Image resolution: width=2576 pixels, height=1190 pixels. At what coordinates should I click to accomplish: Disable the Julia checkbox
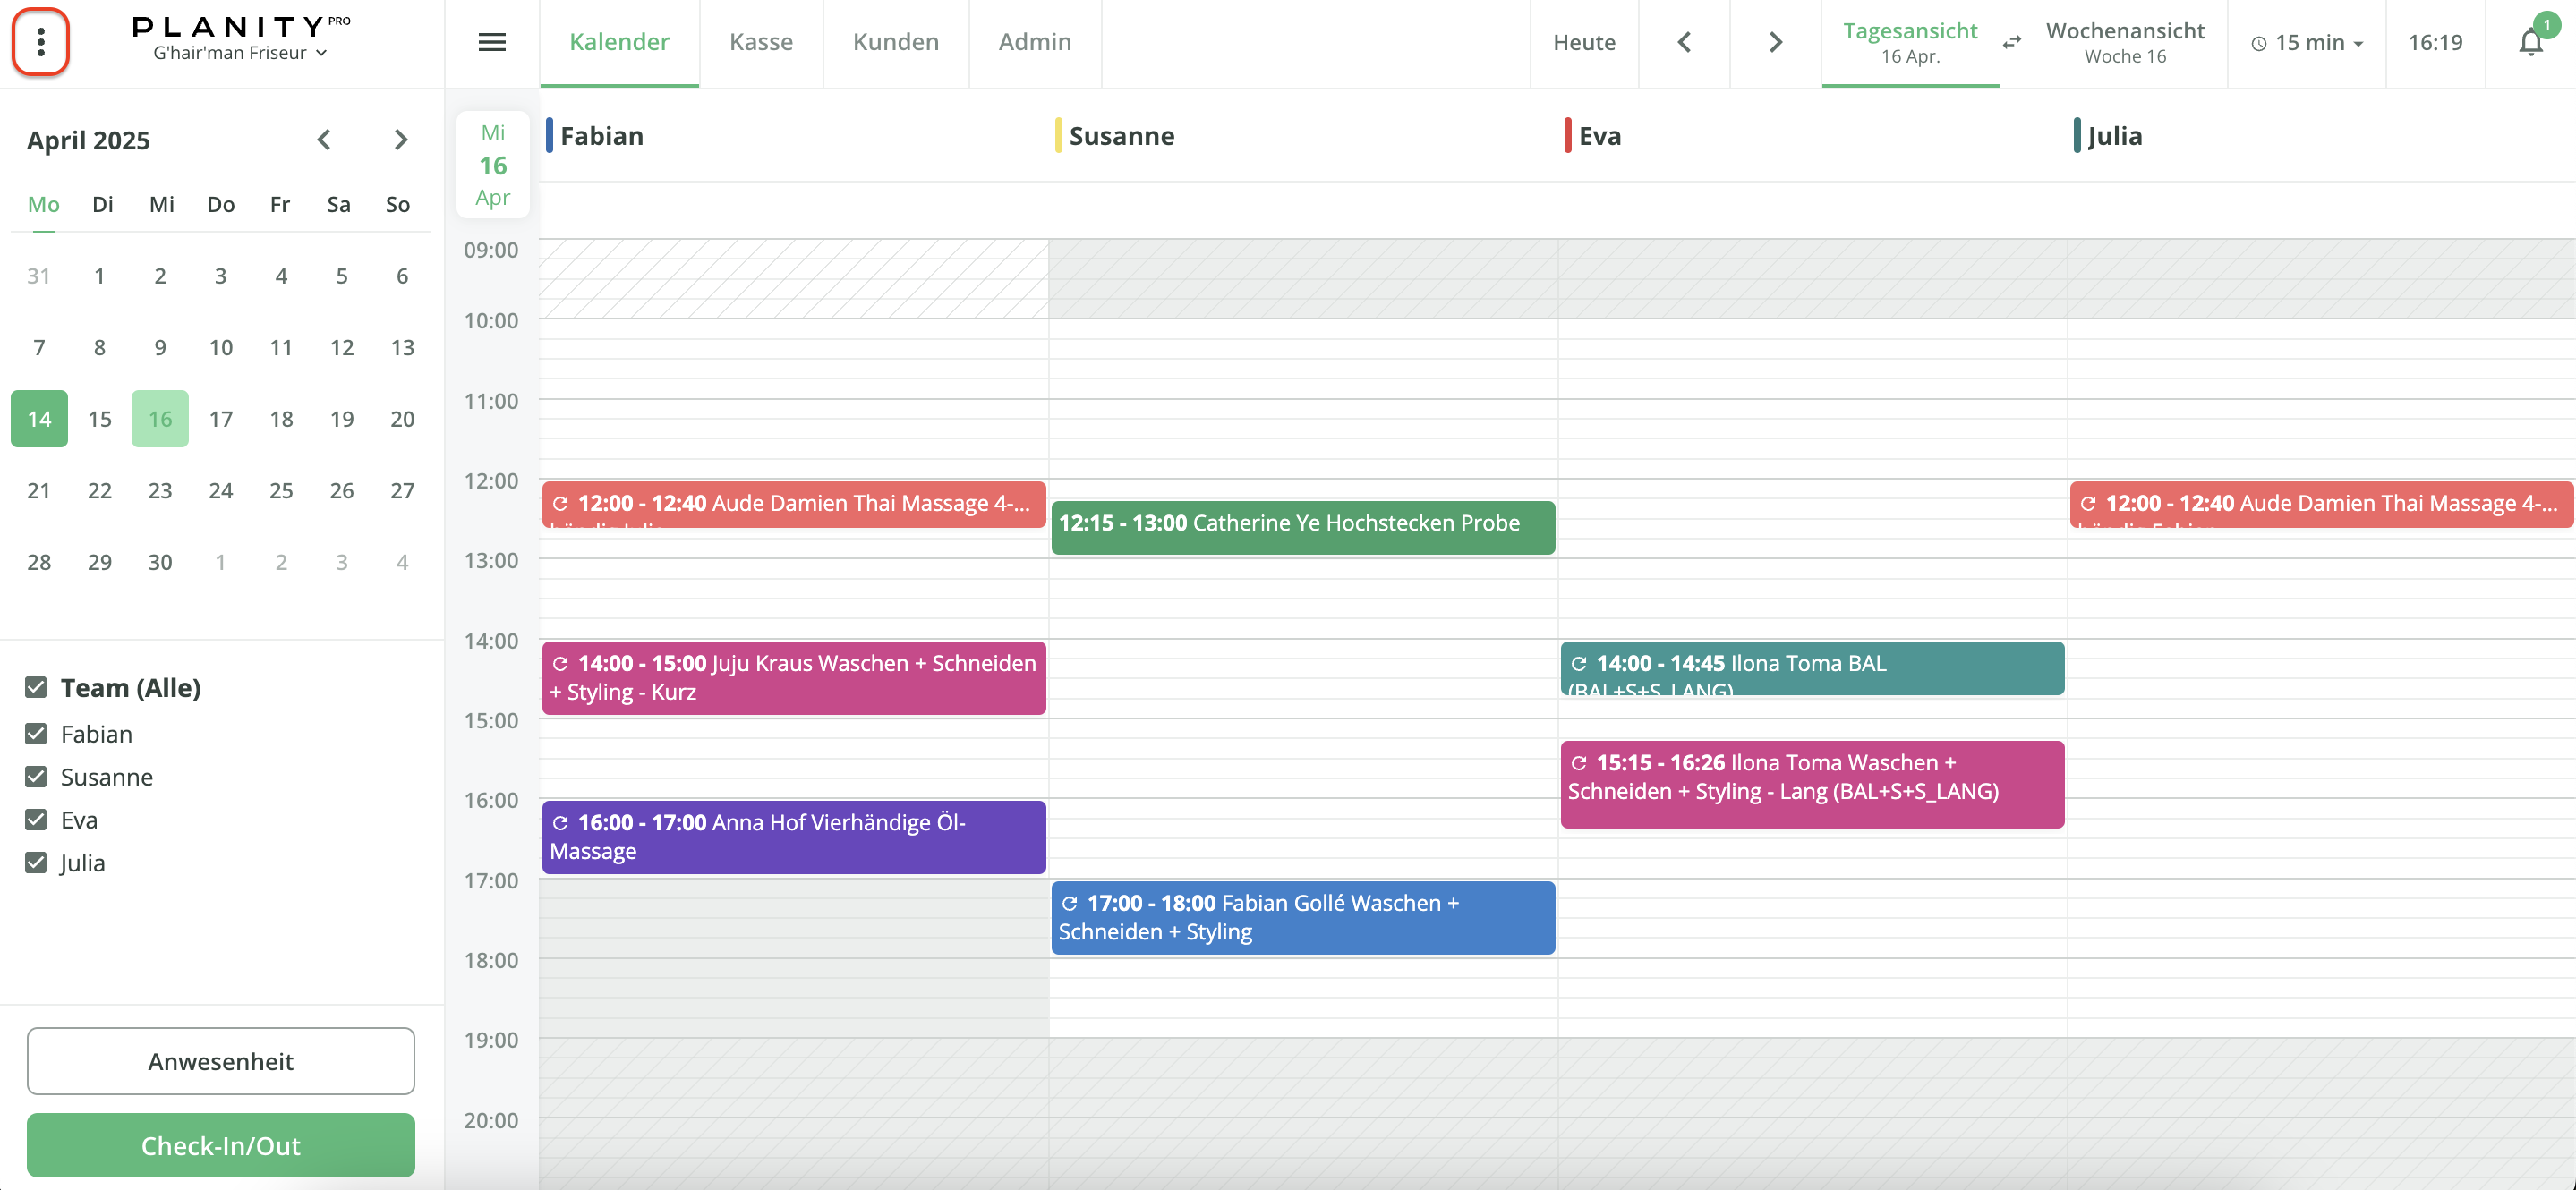(x=36, y=863)
